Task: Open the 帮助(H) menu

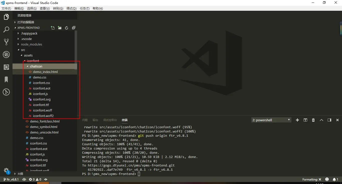Action: click(x=98, y=8)
